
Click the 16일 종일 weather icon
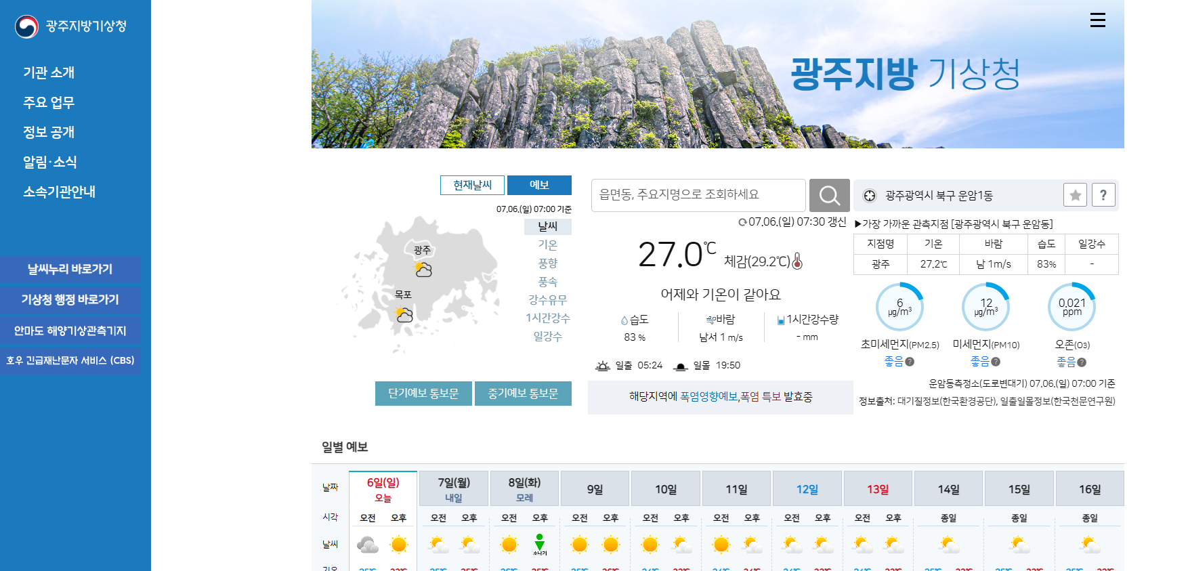point(1090,545)
